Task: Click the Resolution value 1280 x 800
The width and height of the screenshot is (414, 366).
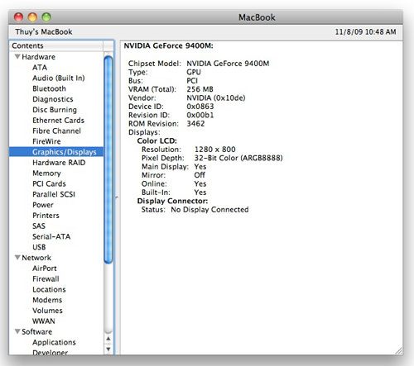Action: (214, 150)
